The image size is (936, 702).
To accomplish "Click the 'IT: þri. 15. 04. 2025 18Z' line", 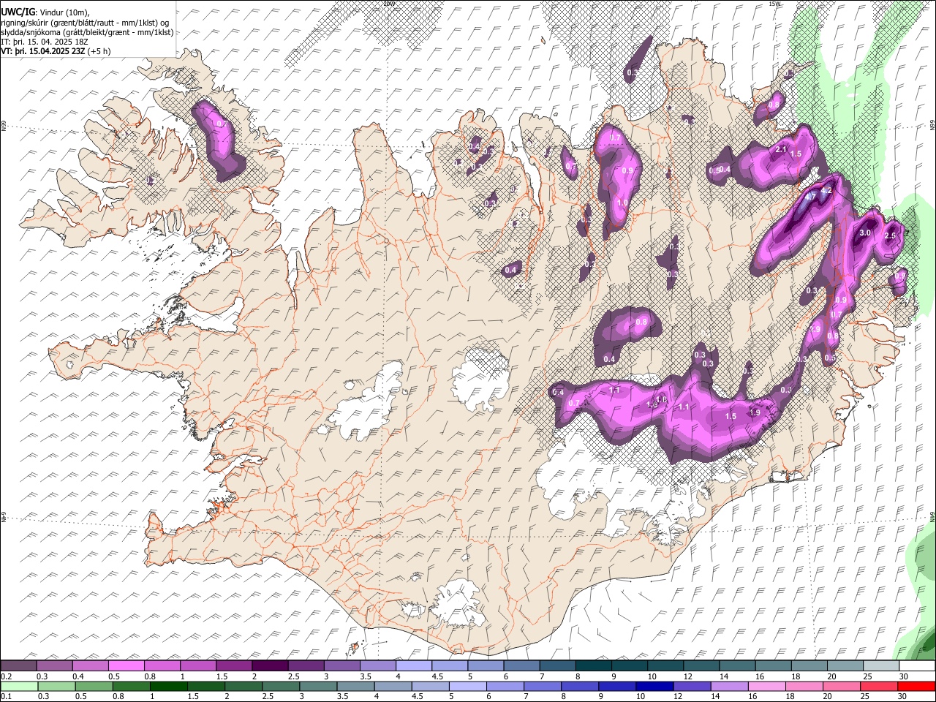I will [45, 42].
